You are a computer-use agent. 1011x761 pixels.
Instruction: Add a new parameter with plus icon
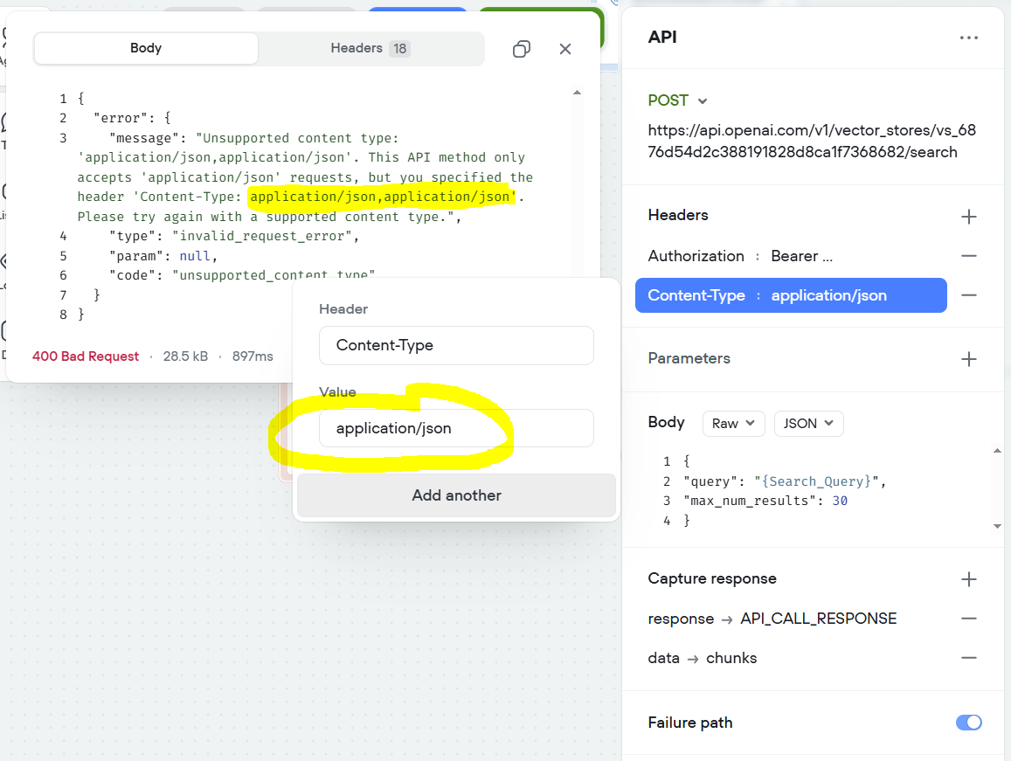click(x=968, y=359)
